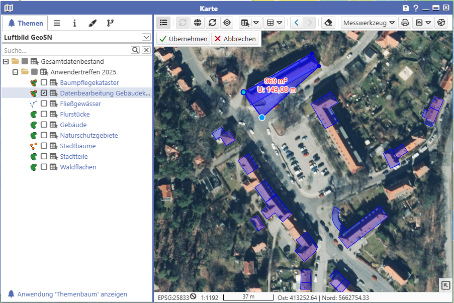Click the eraser clear-selection icon
454x303 pixels.
[328, 23]
